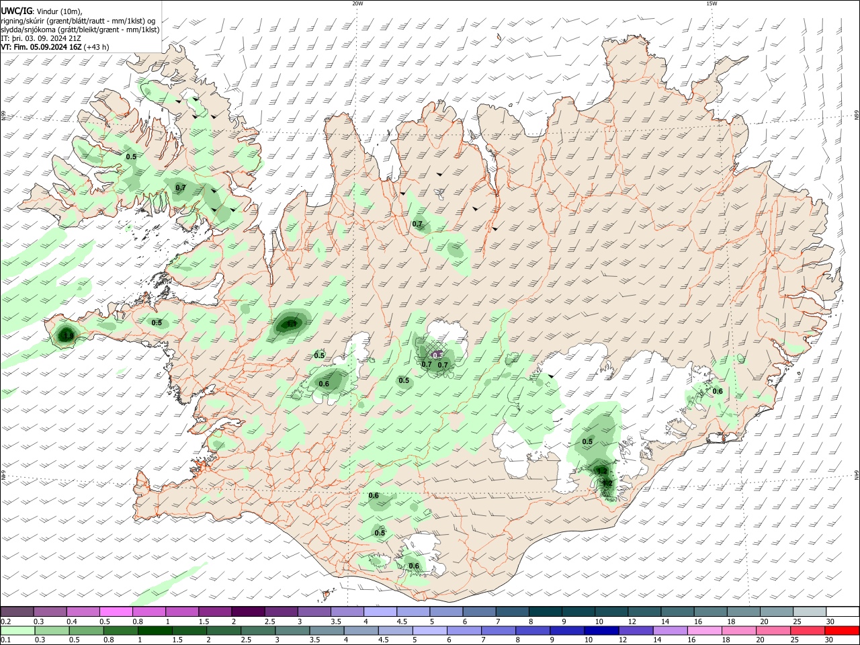Click the '30' label under the red swatch
Viewport: 860px width, 645px height.
(828, 640)
